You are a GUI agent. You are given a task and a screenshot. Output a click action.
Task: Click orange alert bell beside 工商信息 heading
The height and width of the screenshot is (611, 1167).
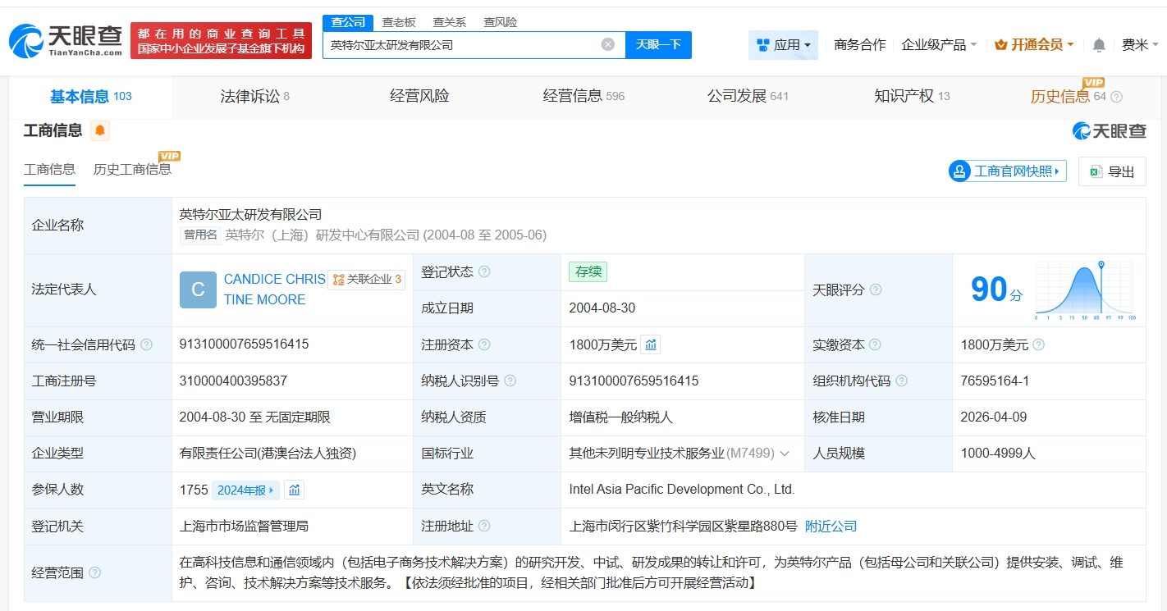point(100,130)
